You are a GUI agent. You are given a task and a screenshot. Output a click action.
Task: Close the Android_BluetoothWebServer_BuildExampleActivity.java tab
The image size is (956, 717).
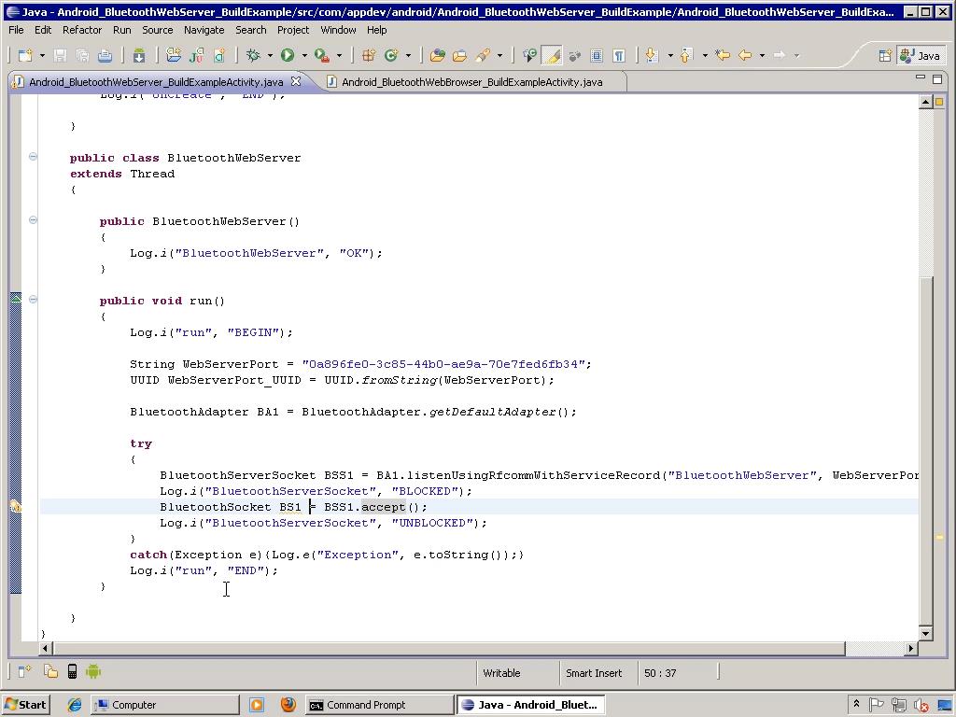point(296,81)
